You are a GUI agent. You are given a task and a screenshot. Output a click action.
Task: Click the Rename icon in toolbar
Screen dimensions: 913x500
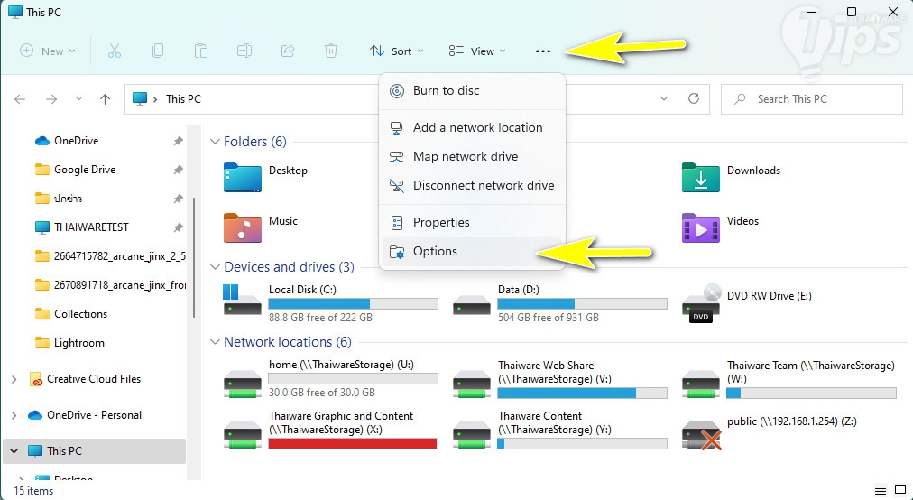(244, 51)
